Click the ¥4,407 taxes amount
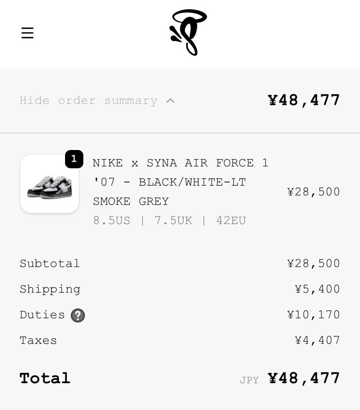 coord(317,340)
